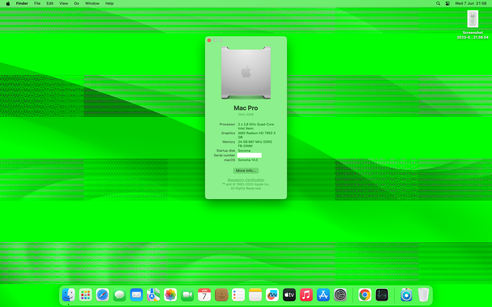Viewport: 492px width, 307px height.
Task: Open the blue ring-shaped app beside the Trash
Action: (406, 295)
